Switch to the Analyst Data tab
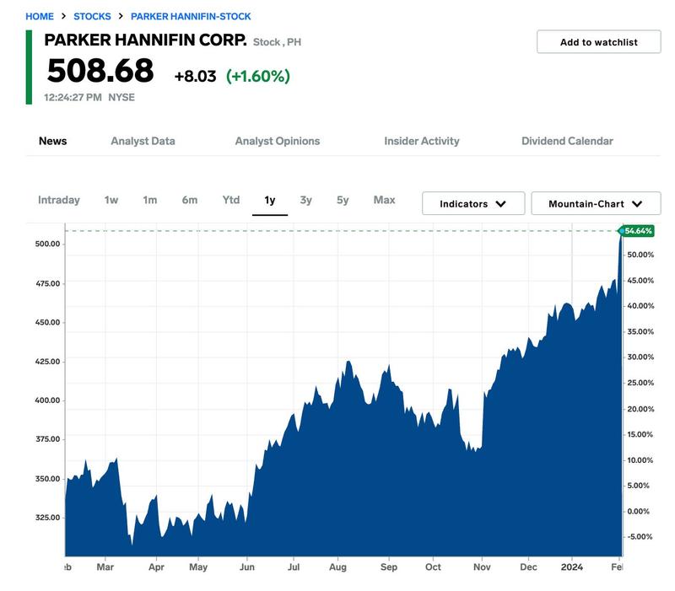 pos(143,141)
